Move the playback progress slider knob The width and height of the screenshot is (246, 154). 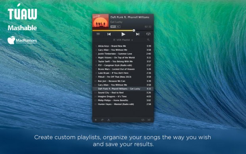click(x=134, y=31)
